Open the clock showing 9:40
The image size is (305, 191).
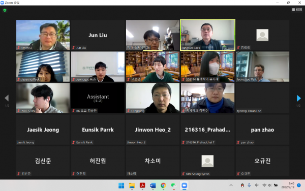288,185
